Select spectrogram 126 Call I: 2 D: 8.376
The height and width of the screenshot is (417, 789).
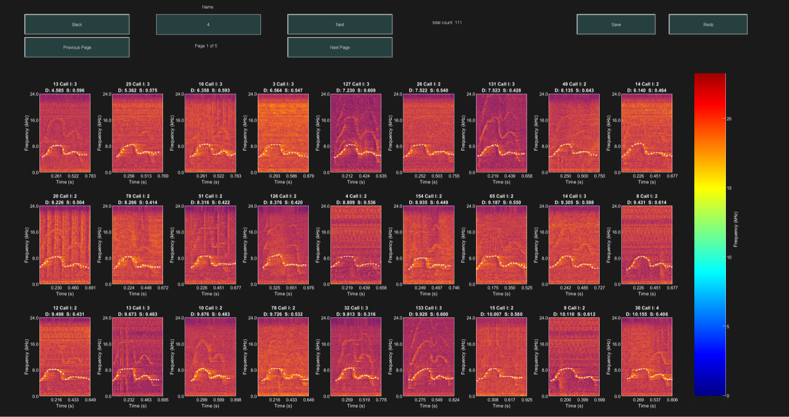click(282, 245)
